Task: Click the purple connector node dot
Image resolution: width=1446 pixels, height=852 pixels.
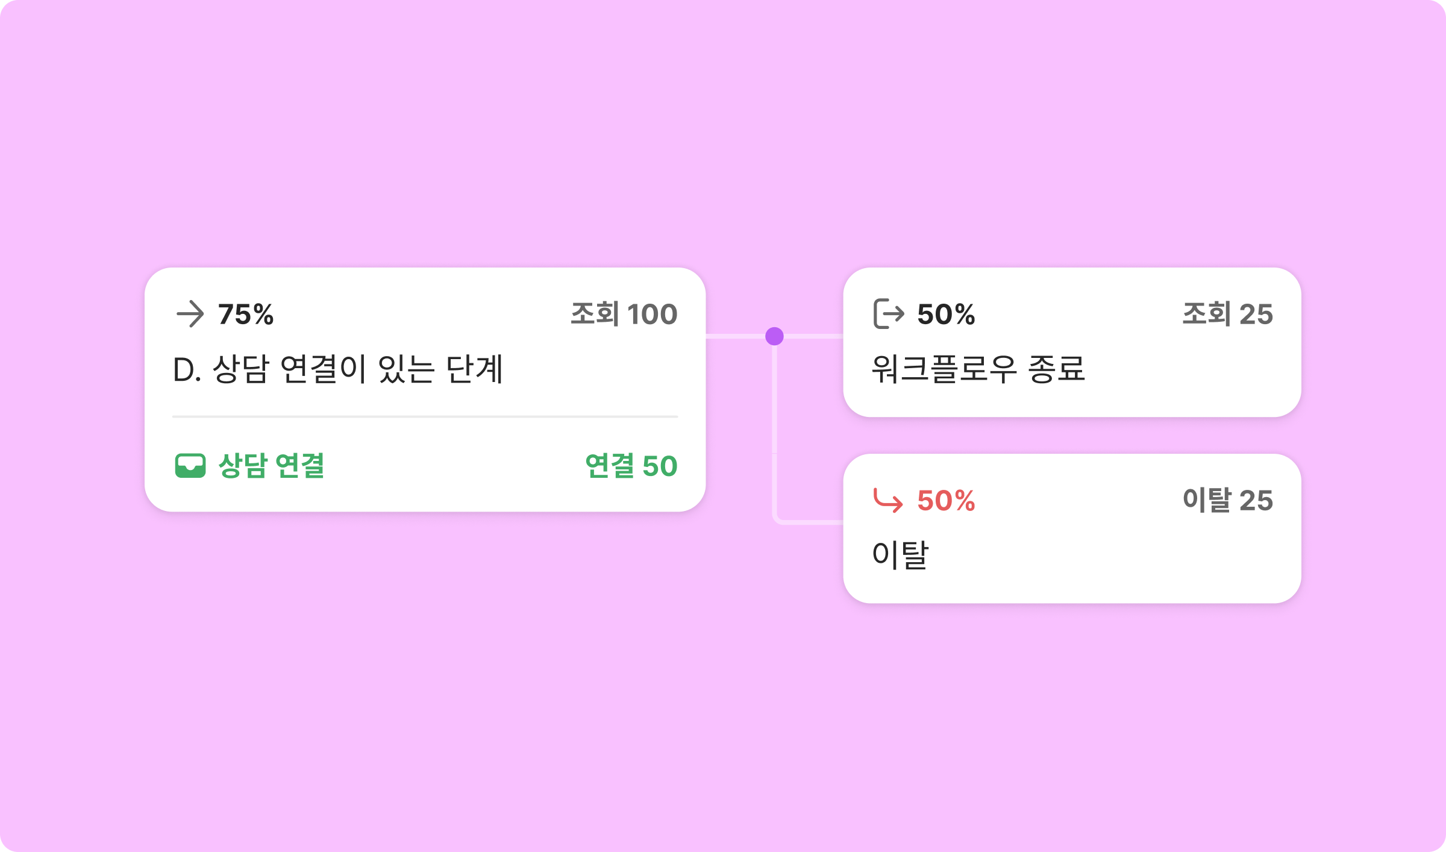Action: click(x=774, y=336)
